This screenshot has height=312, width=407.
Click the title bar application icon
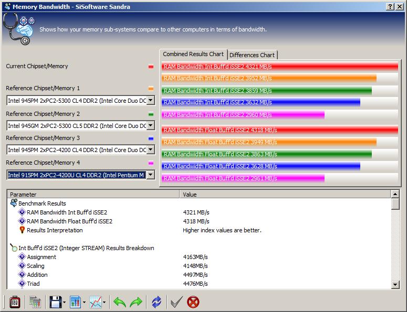coord(7,6)
